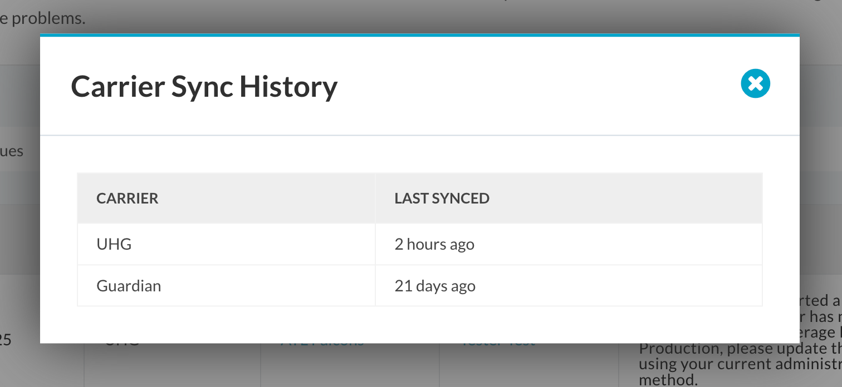Click the cut-off 'r has' background text

(x=821, y=316)
